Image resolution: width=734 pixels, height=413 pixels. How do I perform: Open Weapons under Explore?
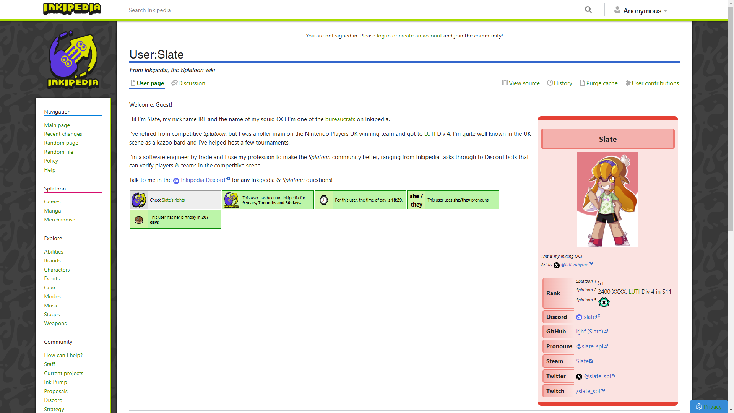point(55,323)
